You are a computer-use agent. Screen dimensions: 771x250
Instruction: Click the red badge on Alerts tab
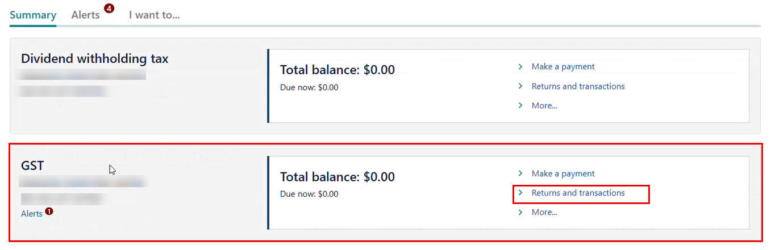click(x=109, y=9)
